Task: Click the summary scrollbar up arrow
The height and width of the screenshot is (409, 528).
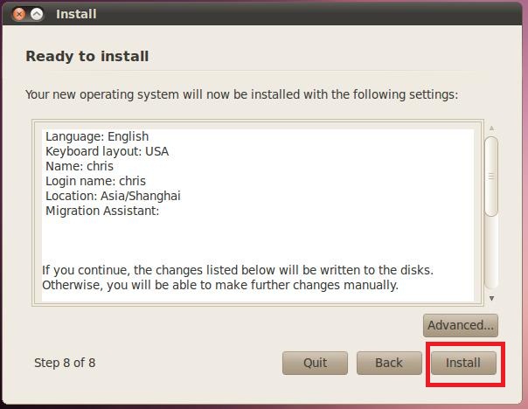Action: [x=491, y=129]
